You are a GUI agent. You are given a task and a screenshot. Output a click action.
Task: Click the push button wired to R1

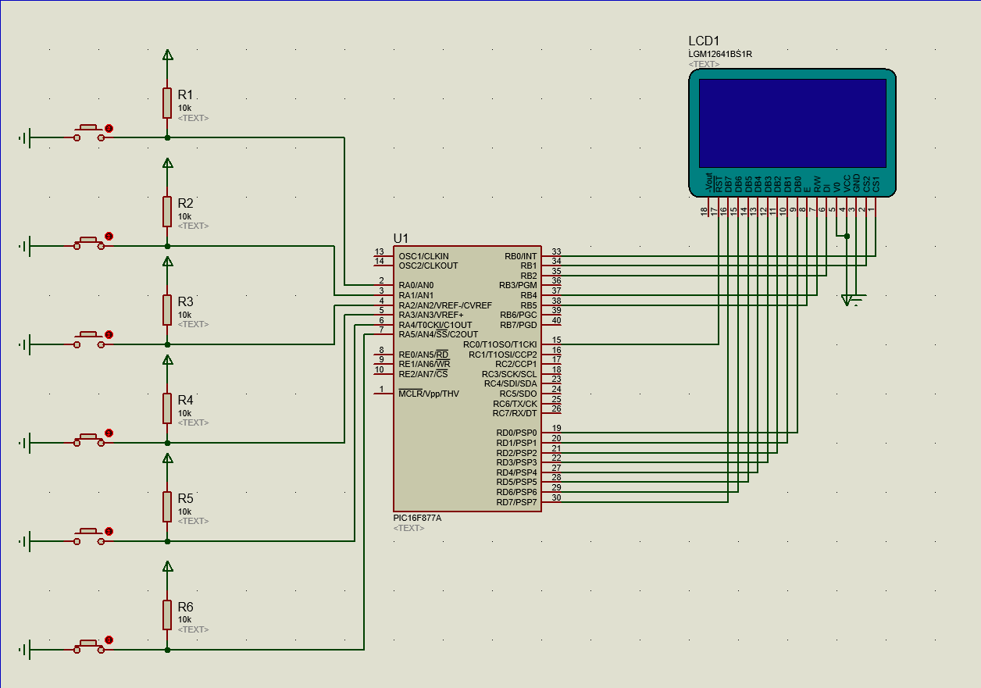[89, 133]
